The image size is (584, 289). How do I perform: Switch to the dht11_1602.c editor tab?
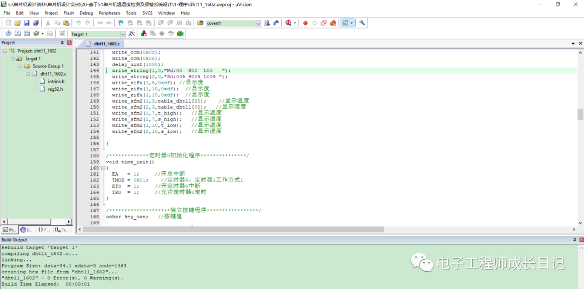[x=107, y=44]
